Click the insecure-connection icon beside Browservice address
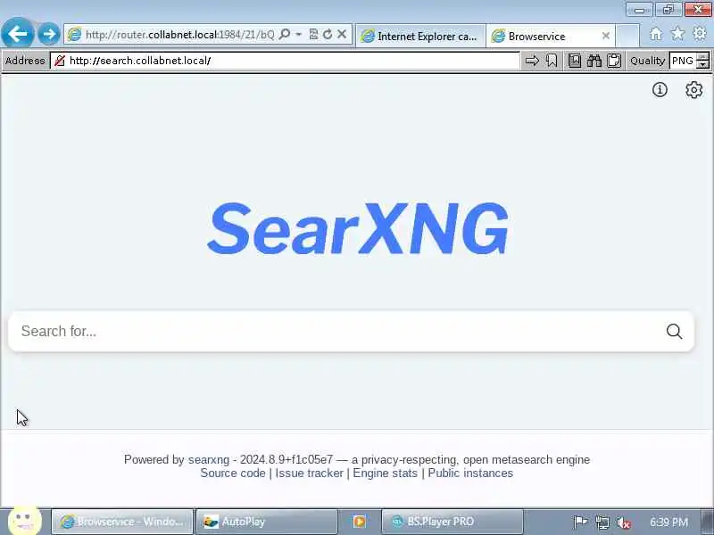This screenshot has height=535, width=714. [x=60, y=61]
